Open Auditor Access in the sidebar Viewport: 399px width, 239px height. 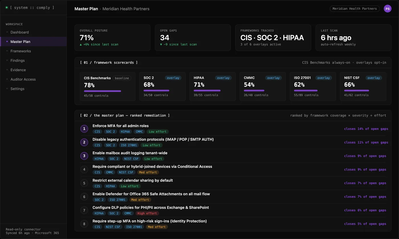tap(33, 79)
